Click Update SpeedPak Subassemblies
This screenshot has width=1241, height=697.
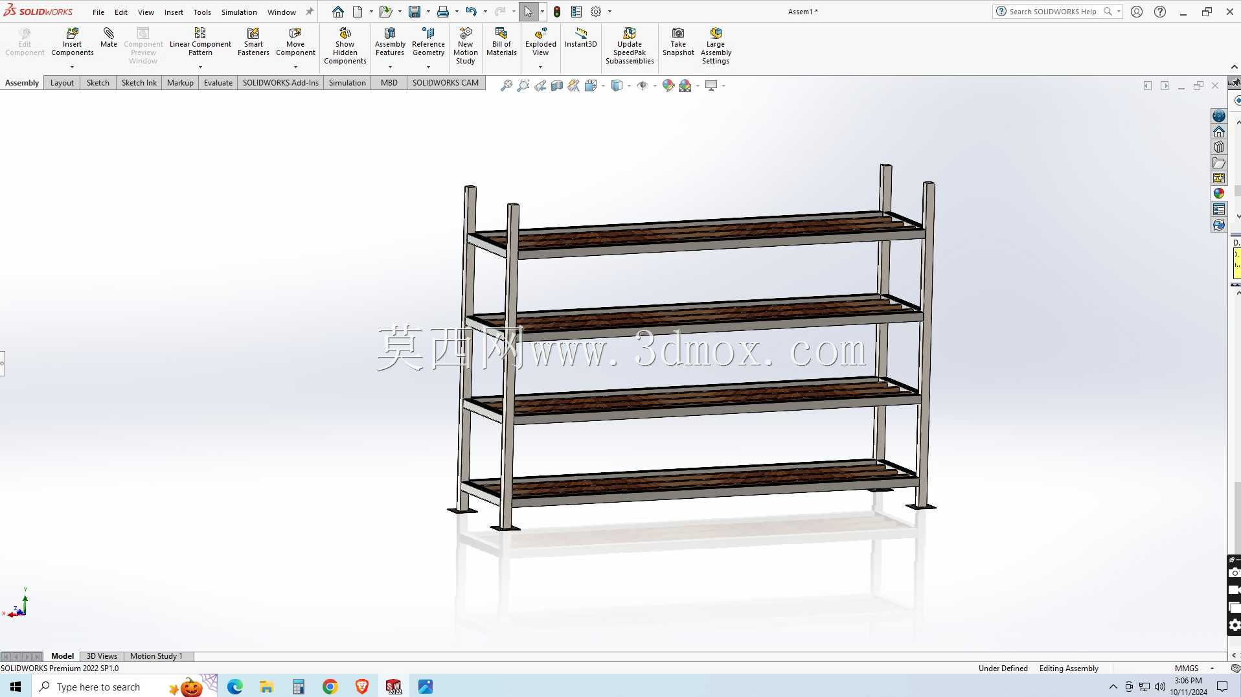coord(630,45)
